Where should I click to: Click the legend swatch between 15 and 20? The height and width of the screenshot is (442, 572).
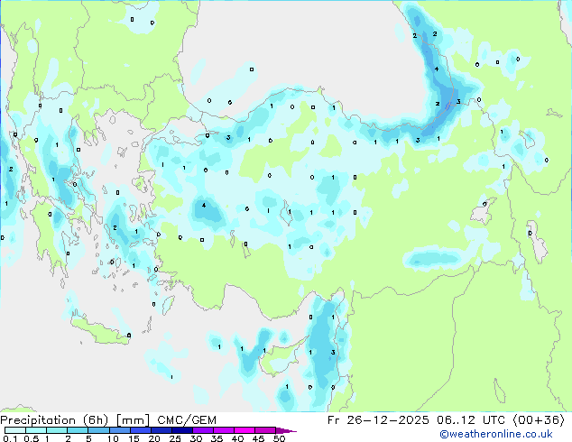coord(140,430)
